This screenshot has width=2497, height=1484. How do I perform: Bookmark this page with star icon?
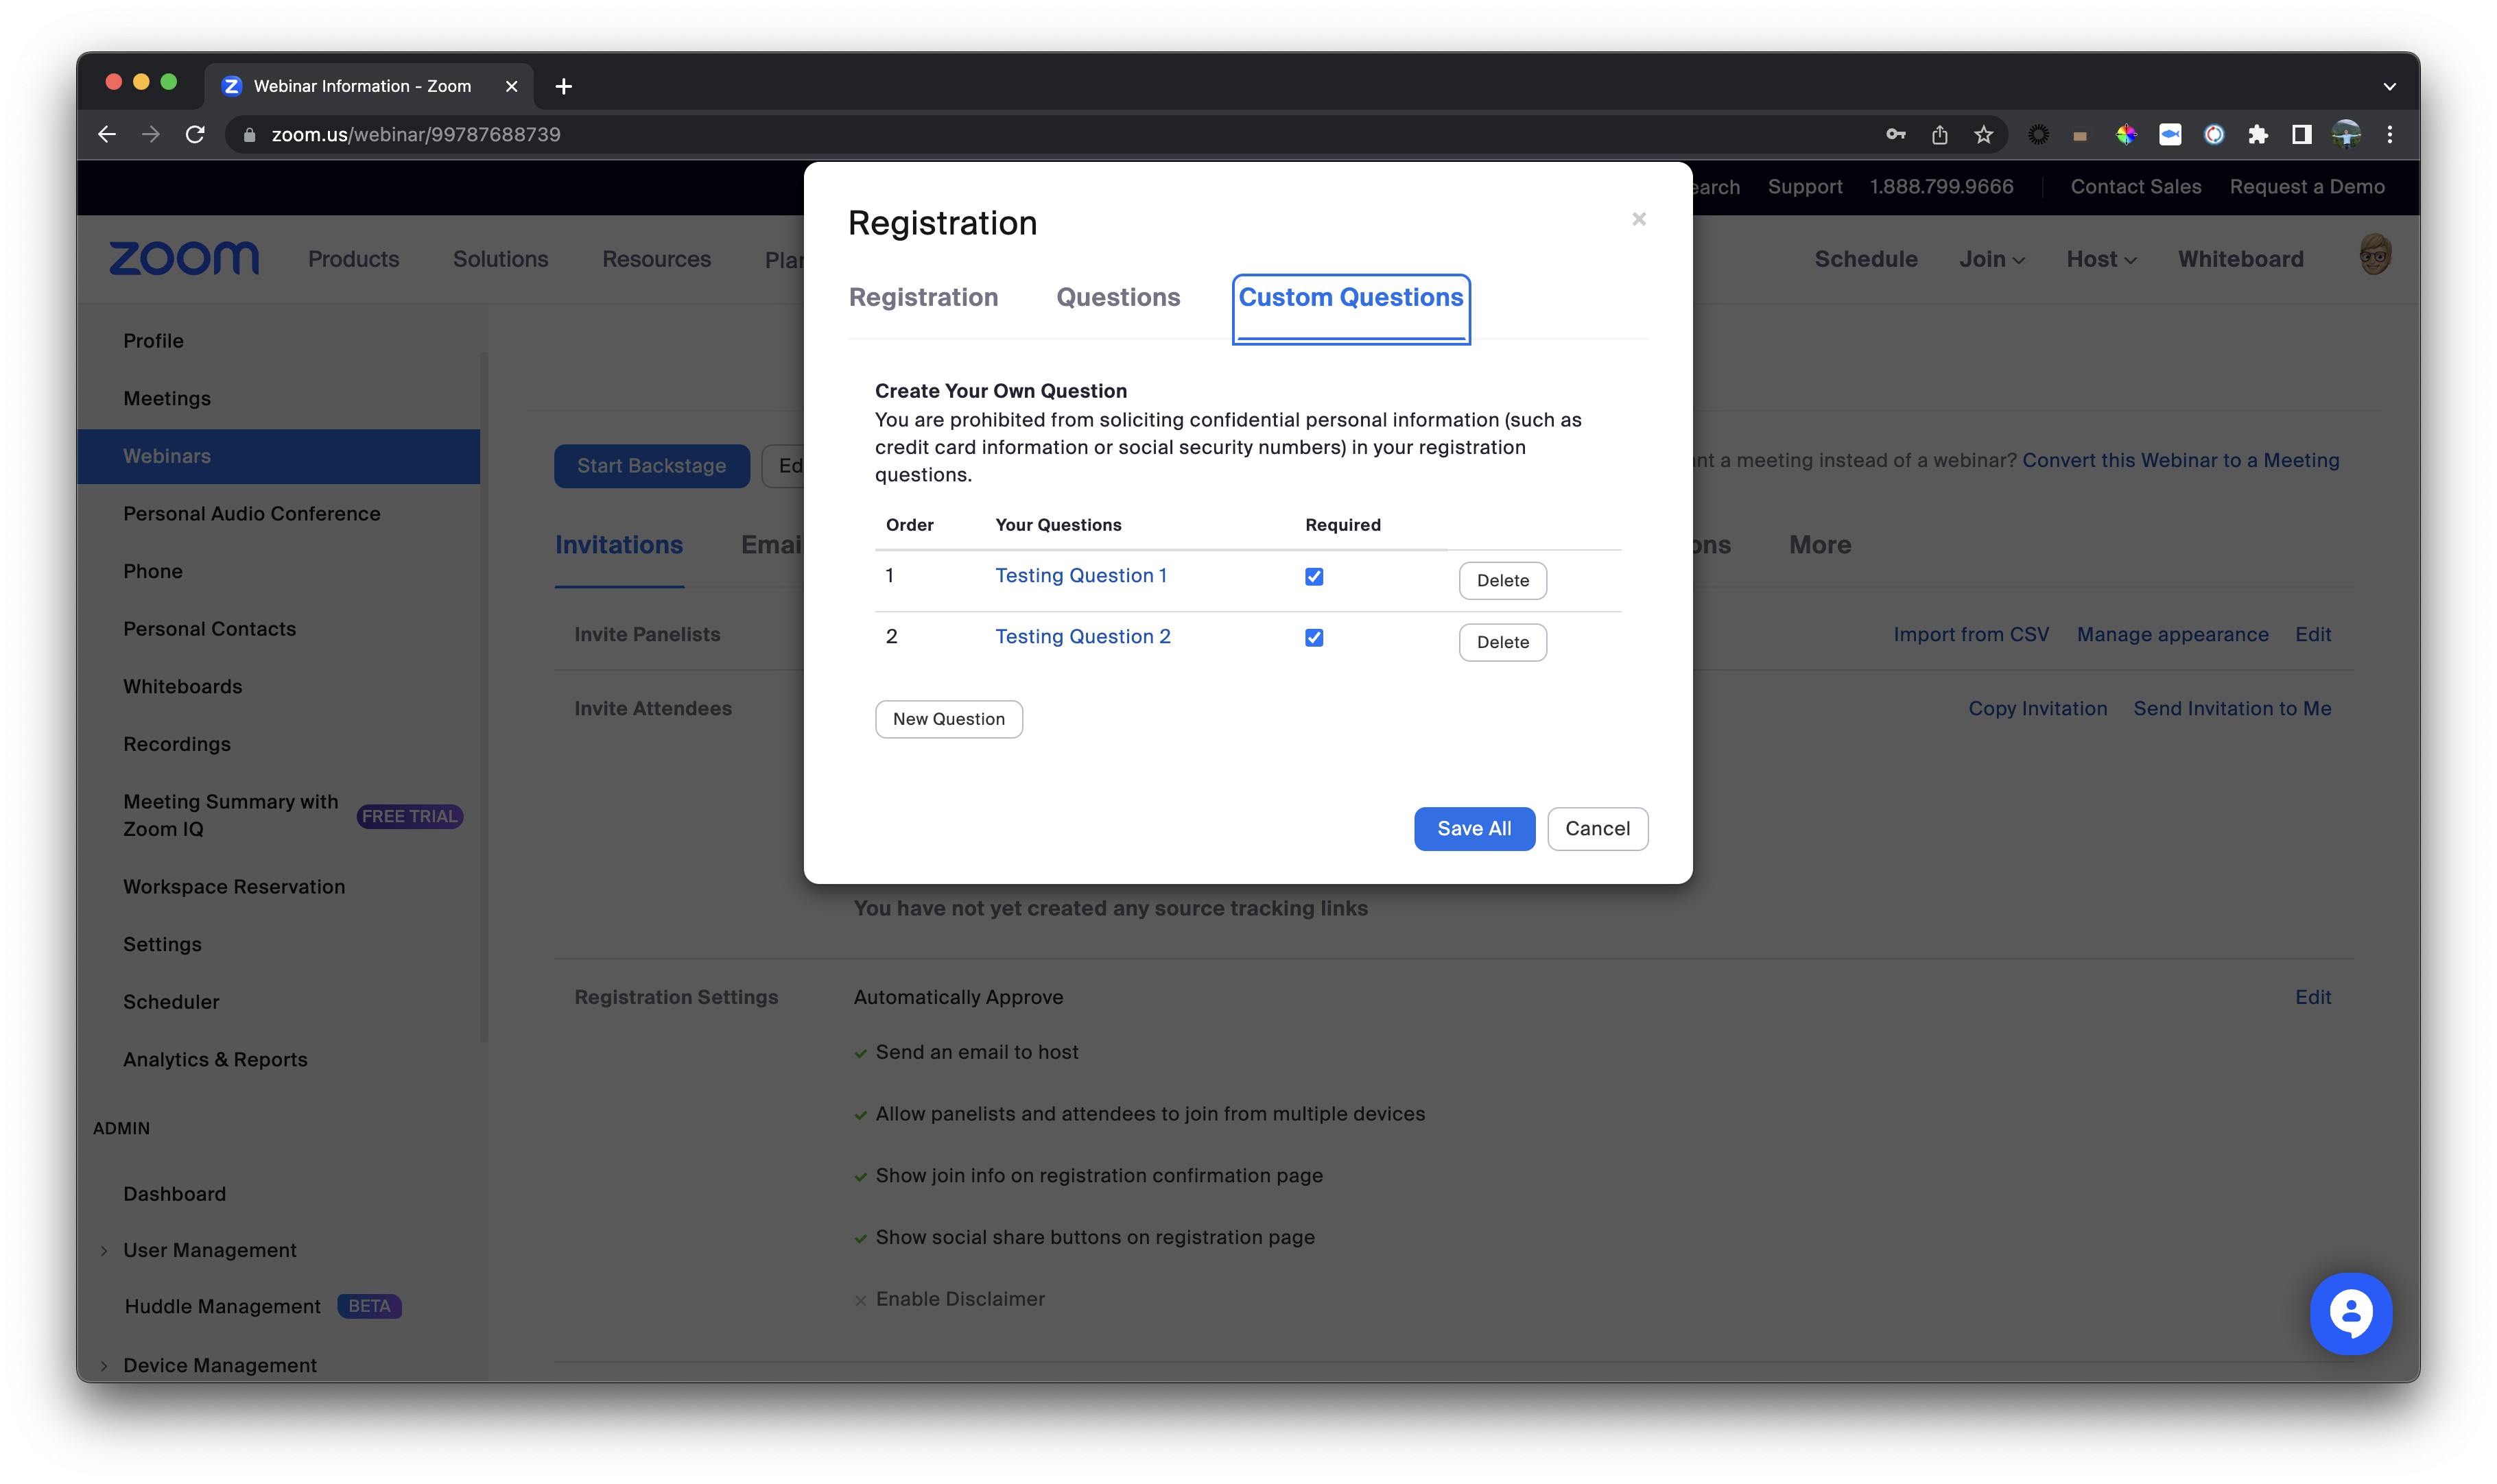click(x=1983, y=134)
